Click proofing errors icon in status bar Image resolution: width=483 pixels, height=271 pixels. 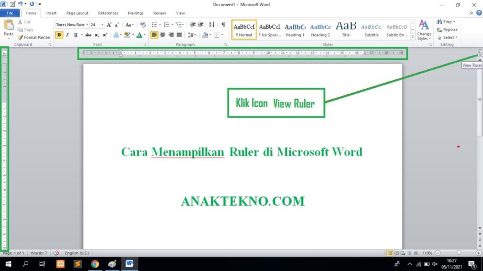pyautogui.click(x=56, y=253)
